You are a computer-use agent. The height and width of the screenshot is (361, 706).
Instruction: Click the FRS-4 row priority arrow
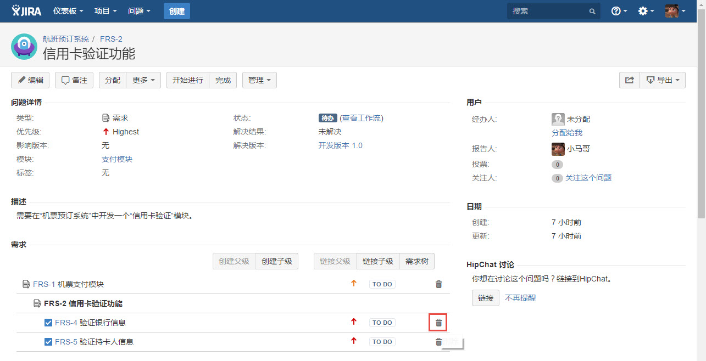click(x=354, y=322)
